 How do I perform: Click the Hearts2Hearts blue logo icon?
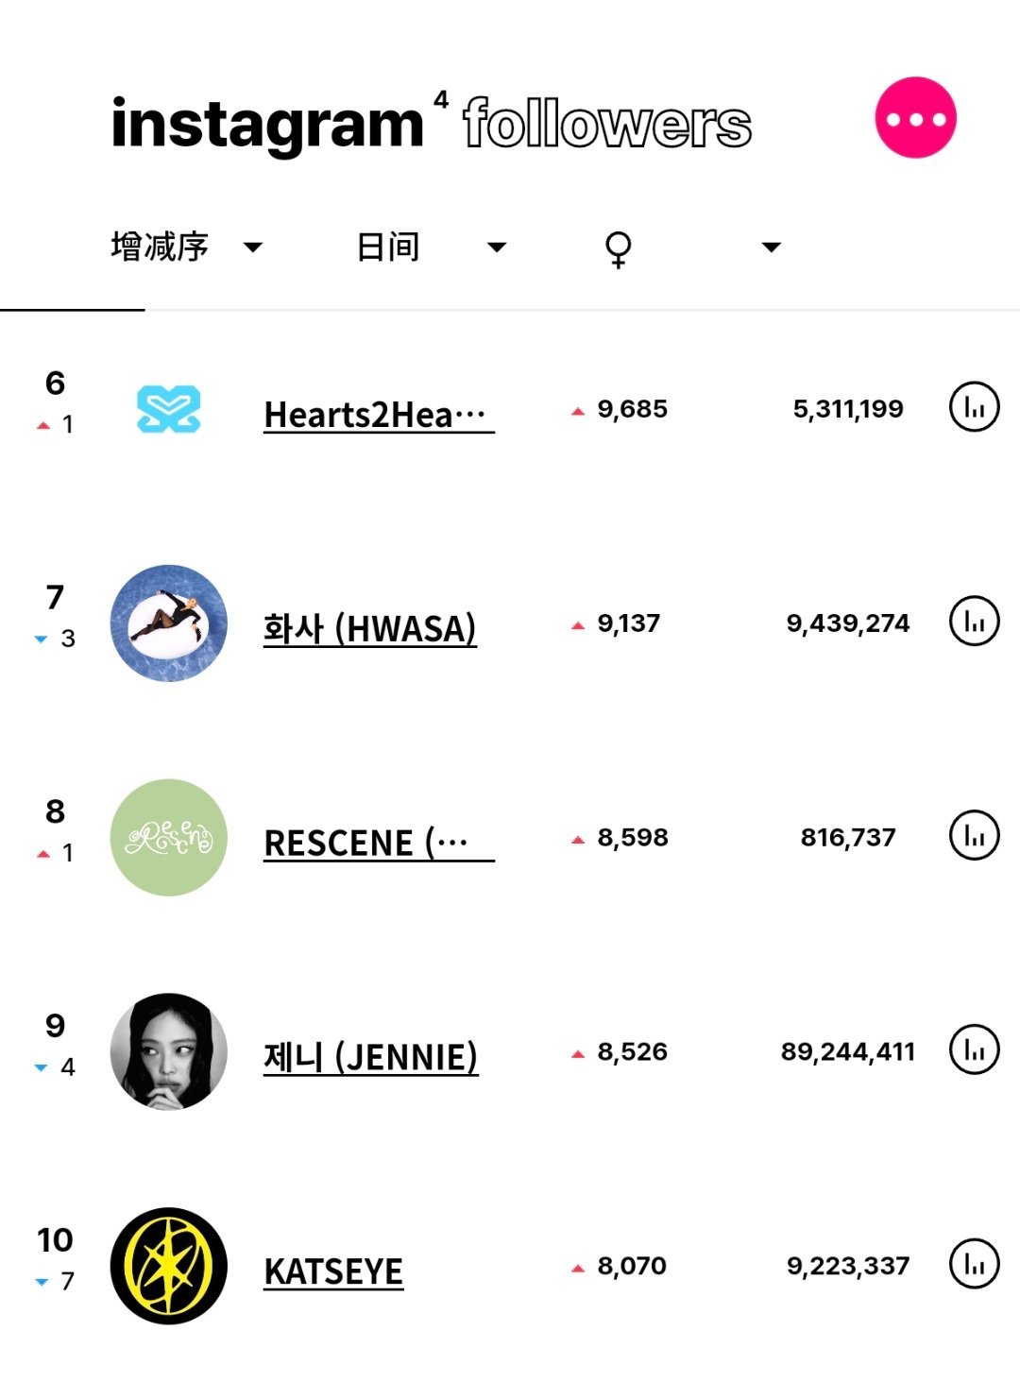pyautogui.click(x=169, y=409)
